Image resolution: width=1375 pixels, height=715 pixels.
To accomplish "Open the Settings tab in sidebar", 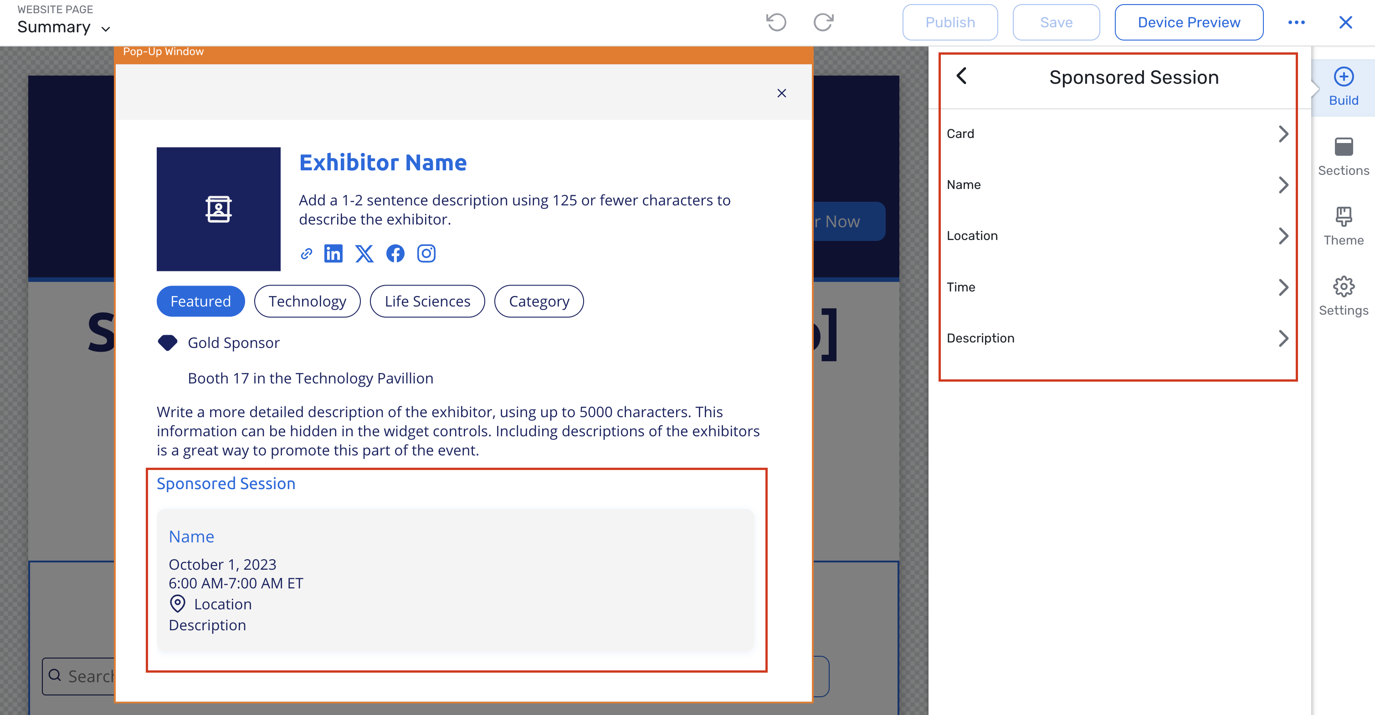I will point(1343,296).
